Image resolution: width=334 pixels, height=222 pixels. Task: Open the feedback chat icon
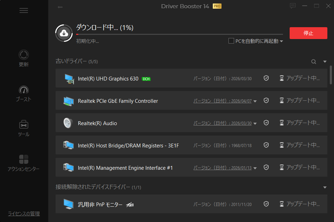point(293,6)
